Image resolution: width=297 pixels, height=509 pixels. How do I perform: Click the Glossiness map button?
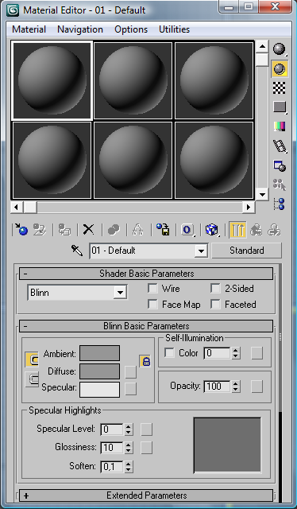coord(147,448)
